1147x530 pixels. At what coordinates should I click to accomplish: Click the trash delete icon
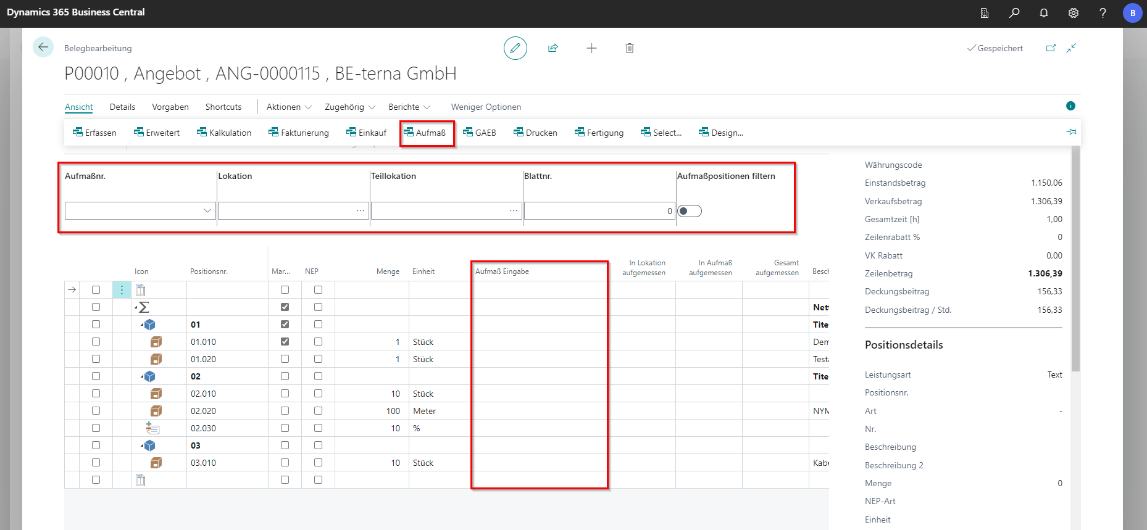[x=630, y=48]
